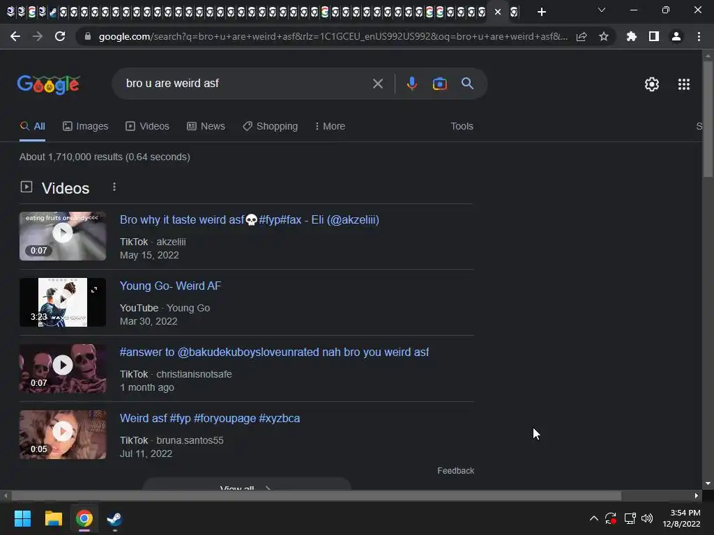Click the scroll down arrow
The width and height of the screenshot is (714, 535).
(x=708, y=483)
